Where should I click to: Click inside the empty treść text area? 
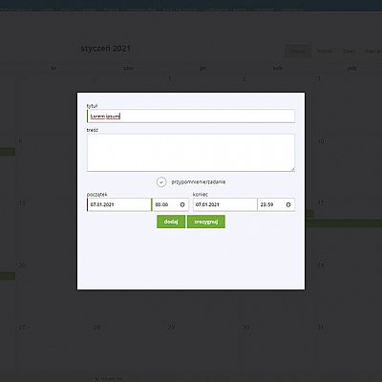click(x=191, y=153)
